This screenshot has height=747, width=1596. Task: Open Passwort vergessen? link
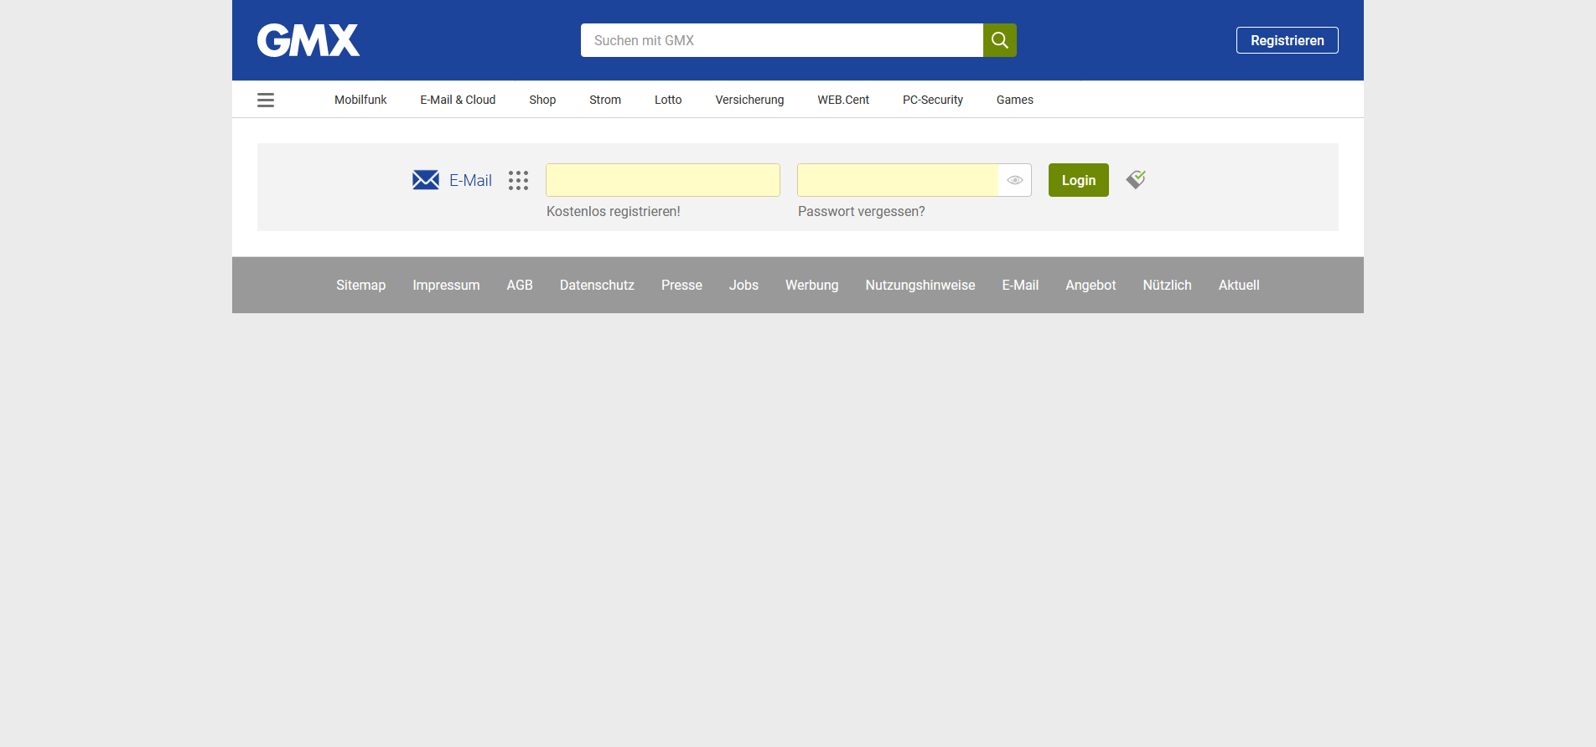[862, 212]
